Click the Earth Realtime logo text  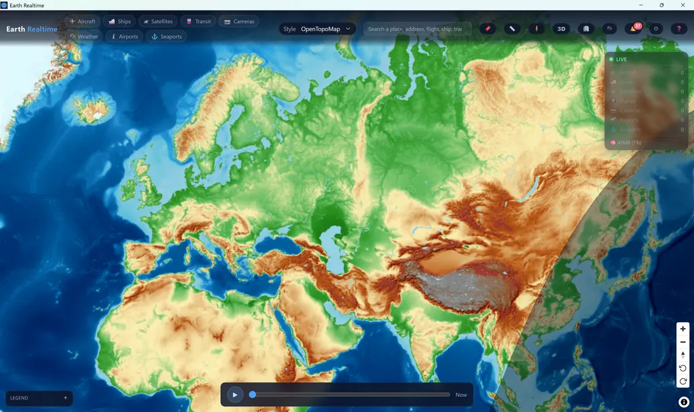[32, 29]
